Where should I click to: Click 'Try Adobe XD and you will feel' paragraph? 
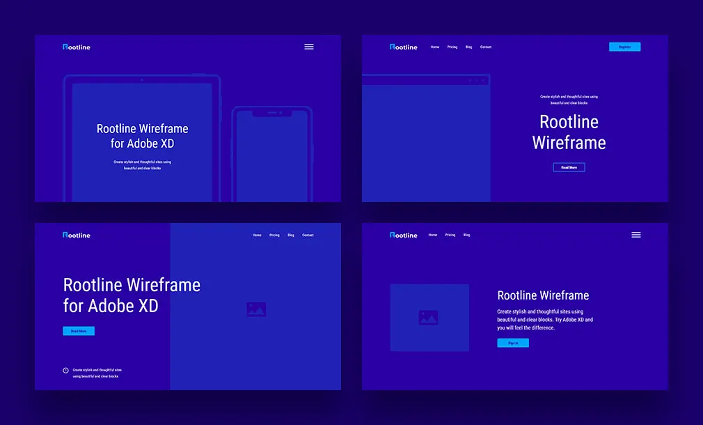click(x=545, y=320)
